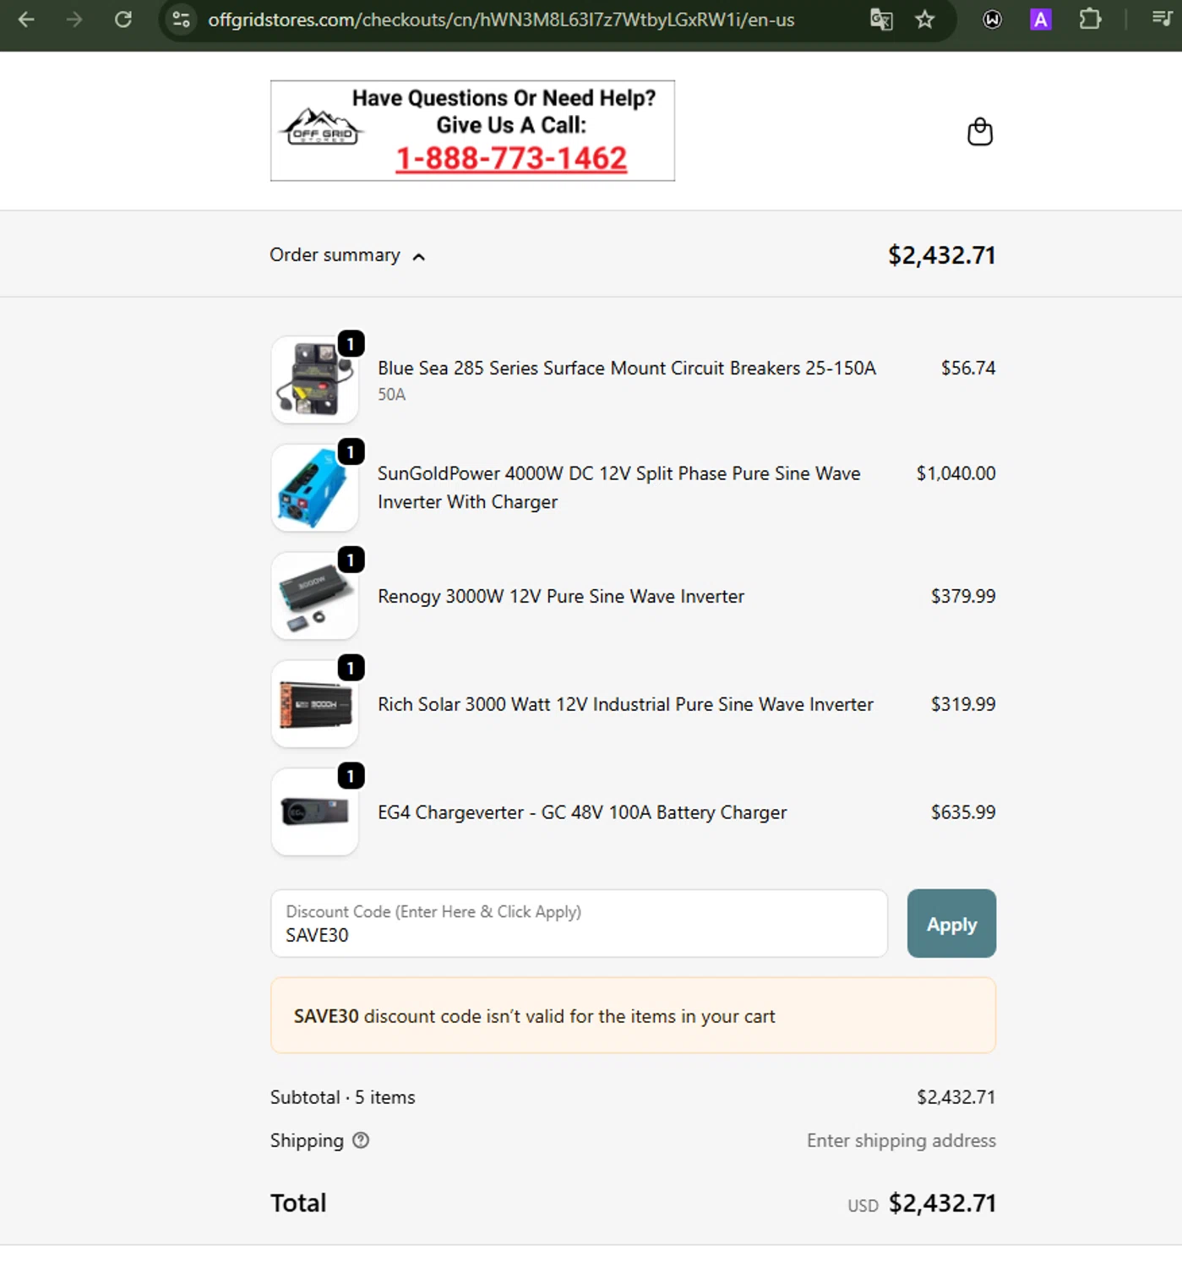Open the shopping bag cart icon
1182x1268 pixels.
(x=980, y=131)
